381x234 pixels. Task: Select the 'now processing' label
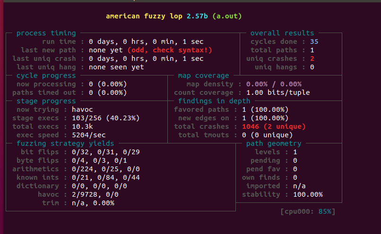[x=46, y=84]
